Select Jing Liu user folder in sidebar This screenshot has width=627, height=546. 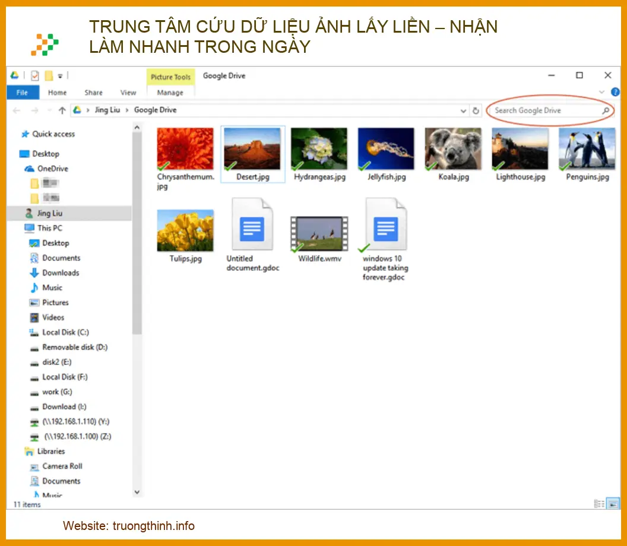pyautogui.click(x=69, y=213)
